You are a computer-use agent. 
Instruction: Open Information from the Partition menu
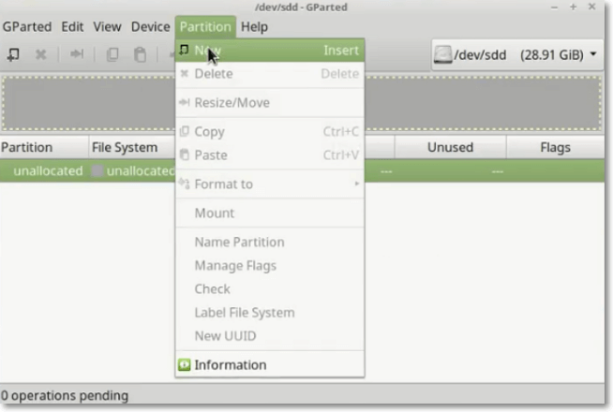click(x=270, y=365)
